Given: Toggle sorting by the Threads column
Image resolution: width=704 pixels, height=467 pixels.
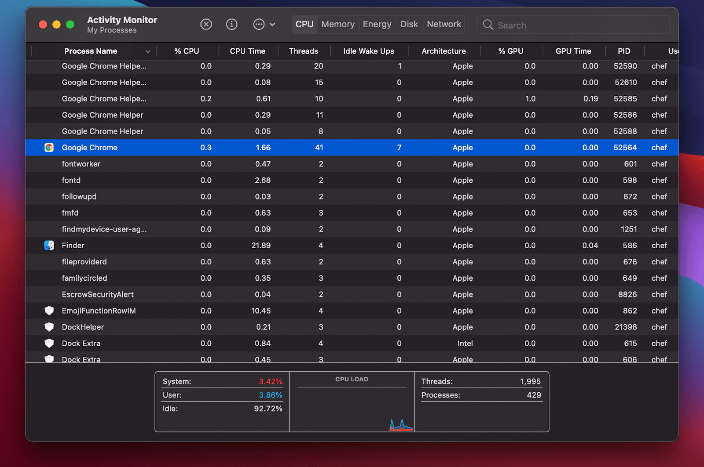Looking at the screenshot, I should pos(304,51).
